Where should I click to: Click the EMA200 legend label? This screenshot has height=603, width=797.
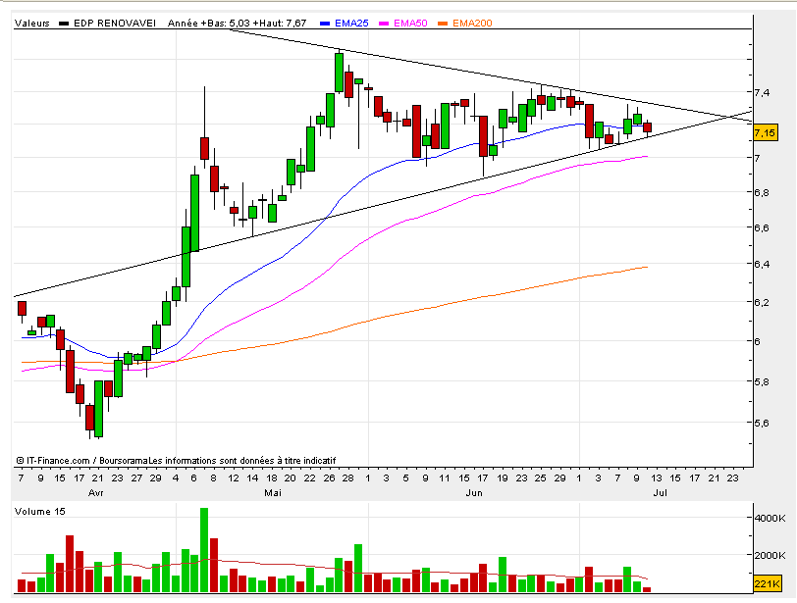coord(472,23)
